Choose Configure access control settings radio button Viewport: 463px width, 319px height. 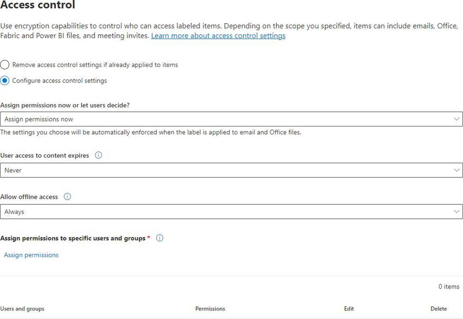(x=5, y=81)
